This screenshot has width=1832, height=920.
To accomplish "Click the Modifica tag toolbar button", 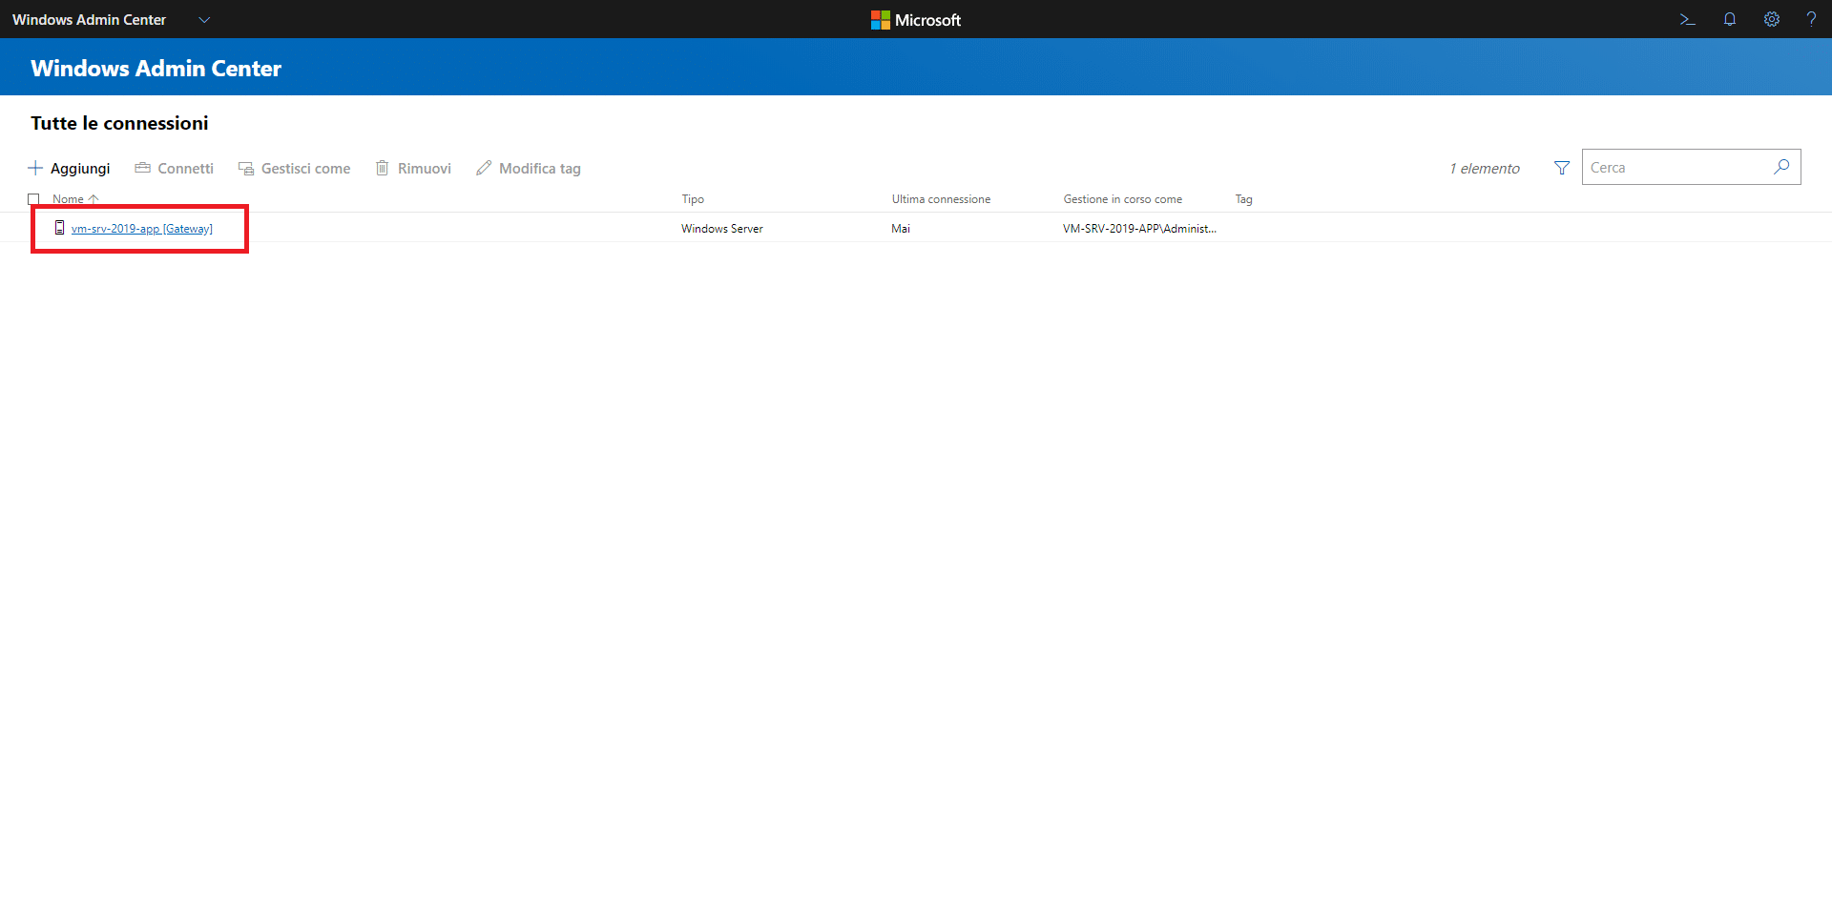I will tap(528, 169).
